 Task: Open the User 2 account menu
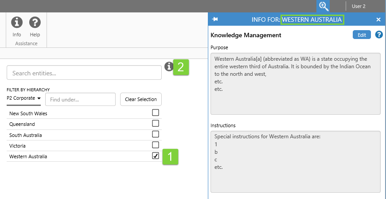coord(359,6)
